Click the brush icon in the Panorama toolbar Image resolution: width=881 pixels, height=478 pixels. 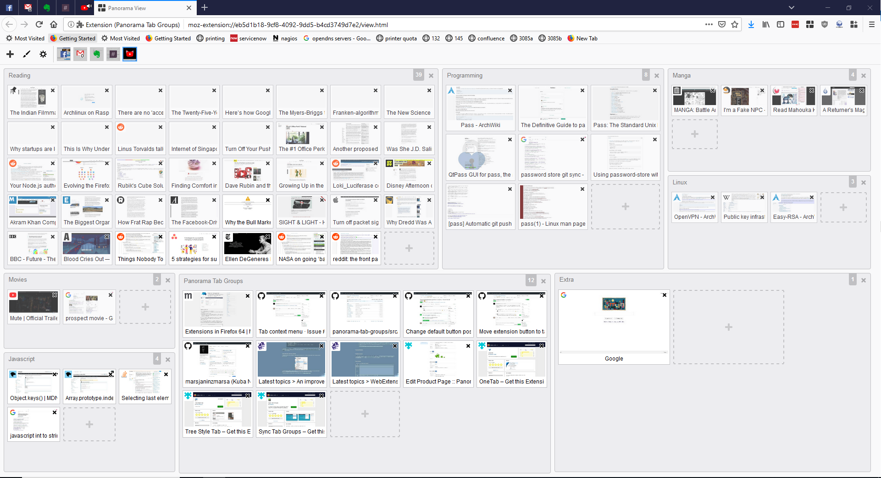click(27, 54)
